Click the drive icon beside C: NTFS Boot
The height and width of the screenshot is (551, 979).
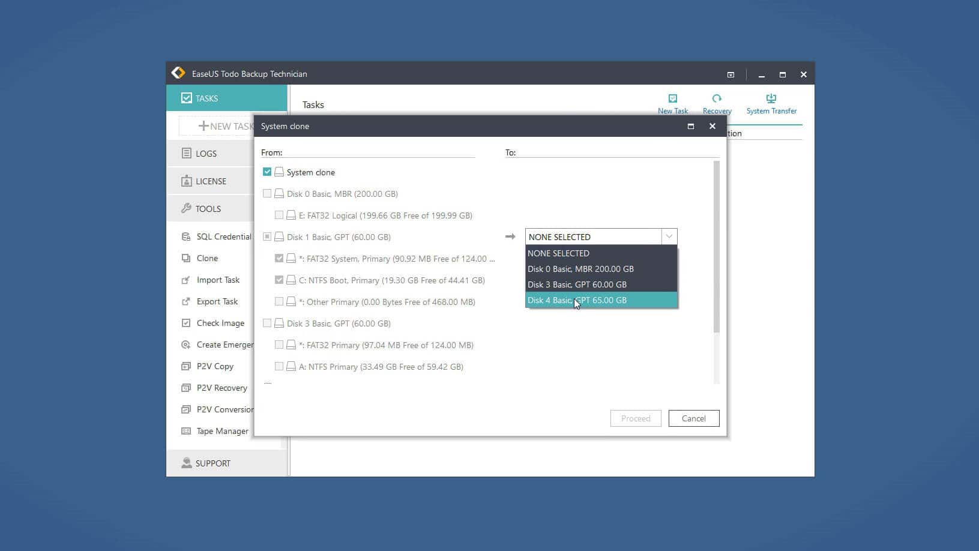pyautogui.click(x=291, y=280)
